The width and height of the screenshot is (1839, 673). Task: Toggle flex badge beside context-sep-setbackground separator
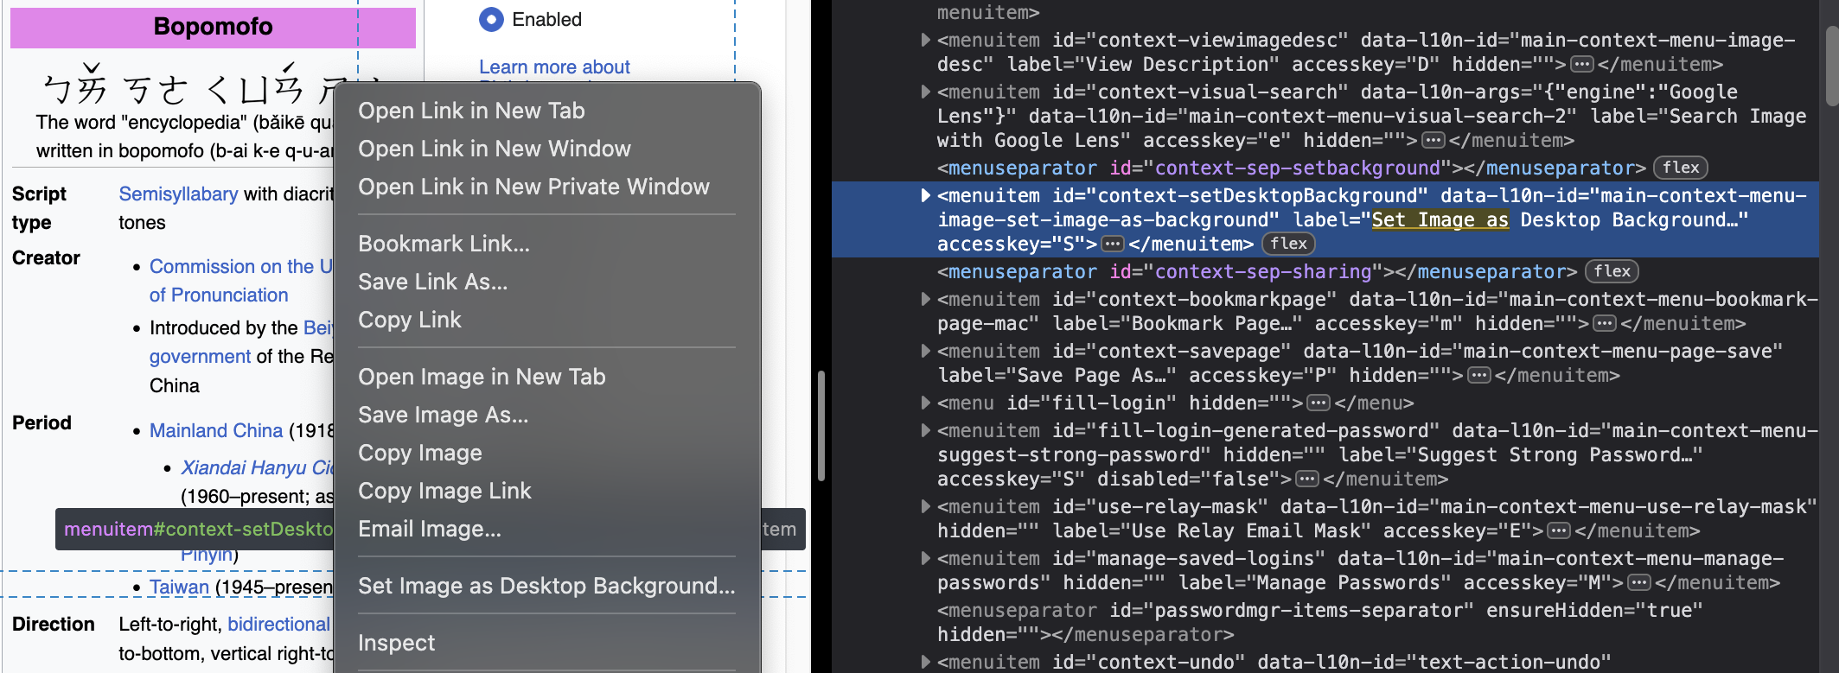[1680, 168]
